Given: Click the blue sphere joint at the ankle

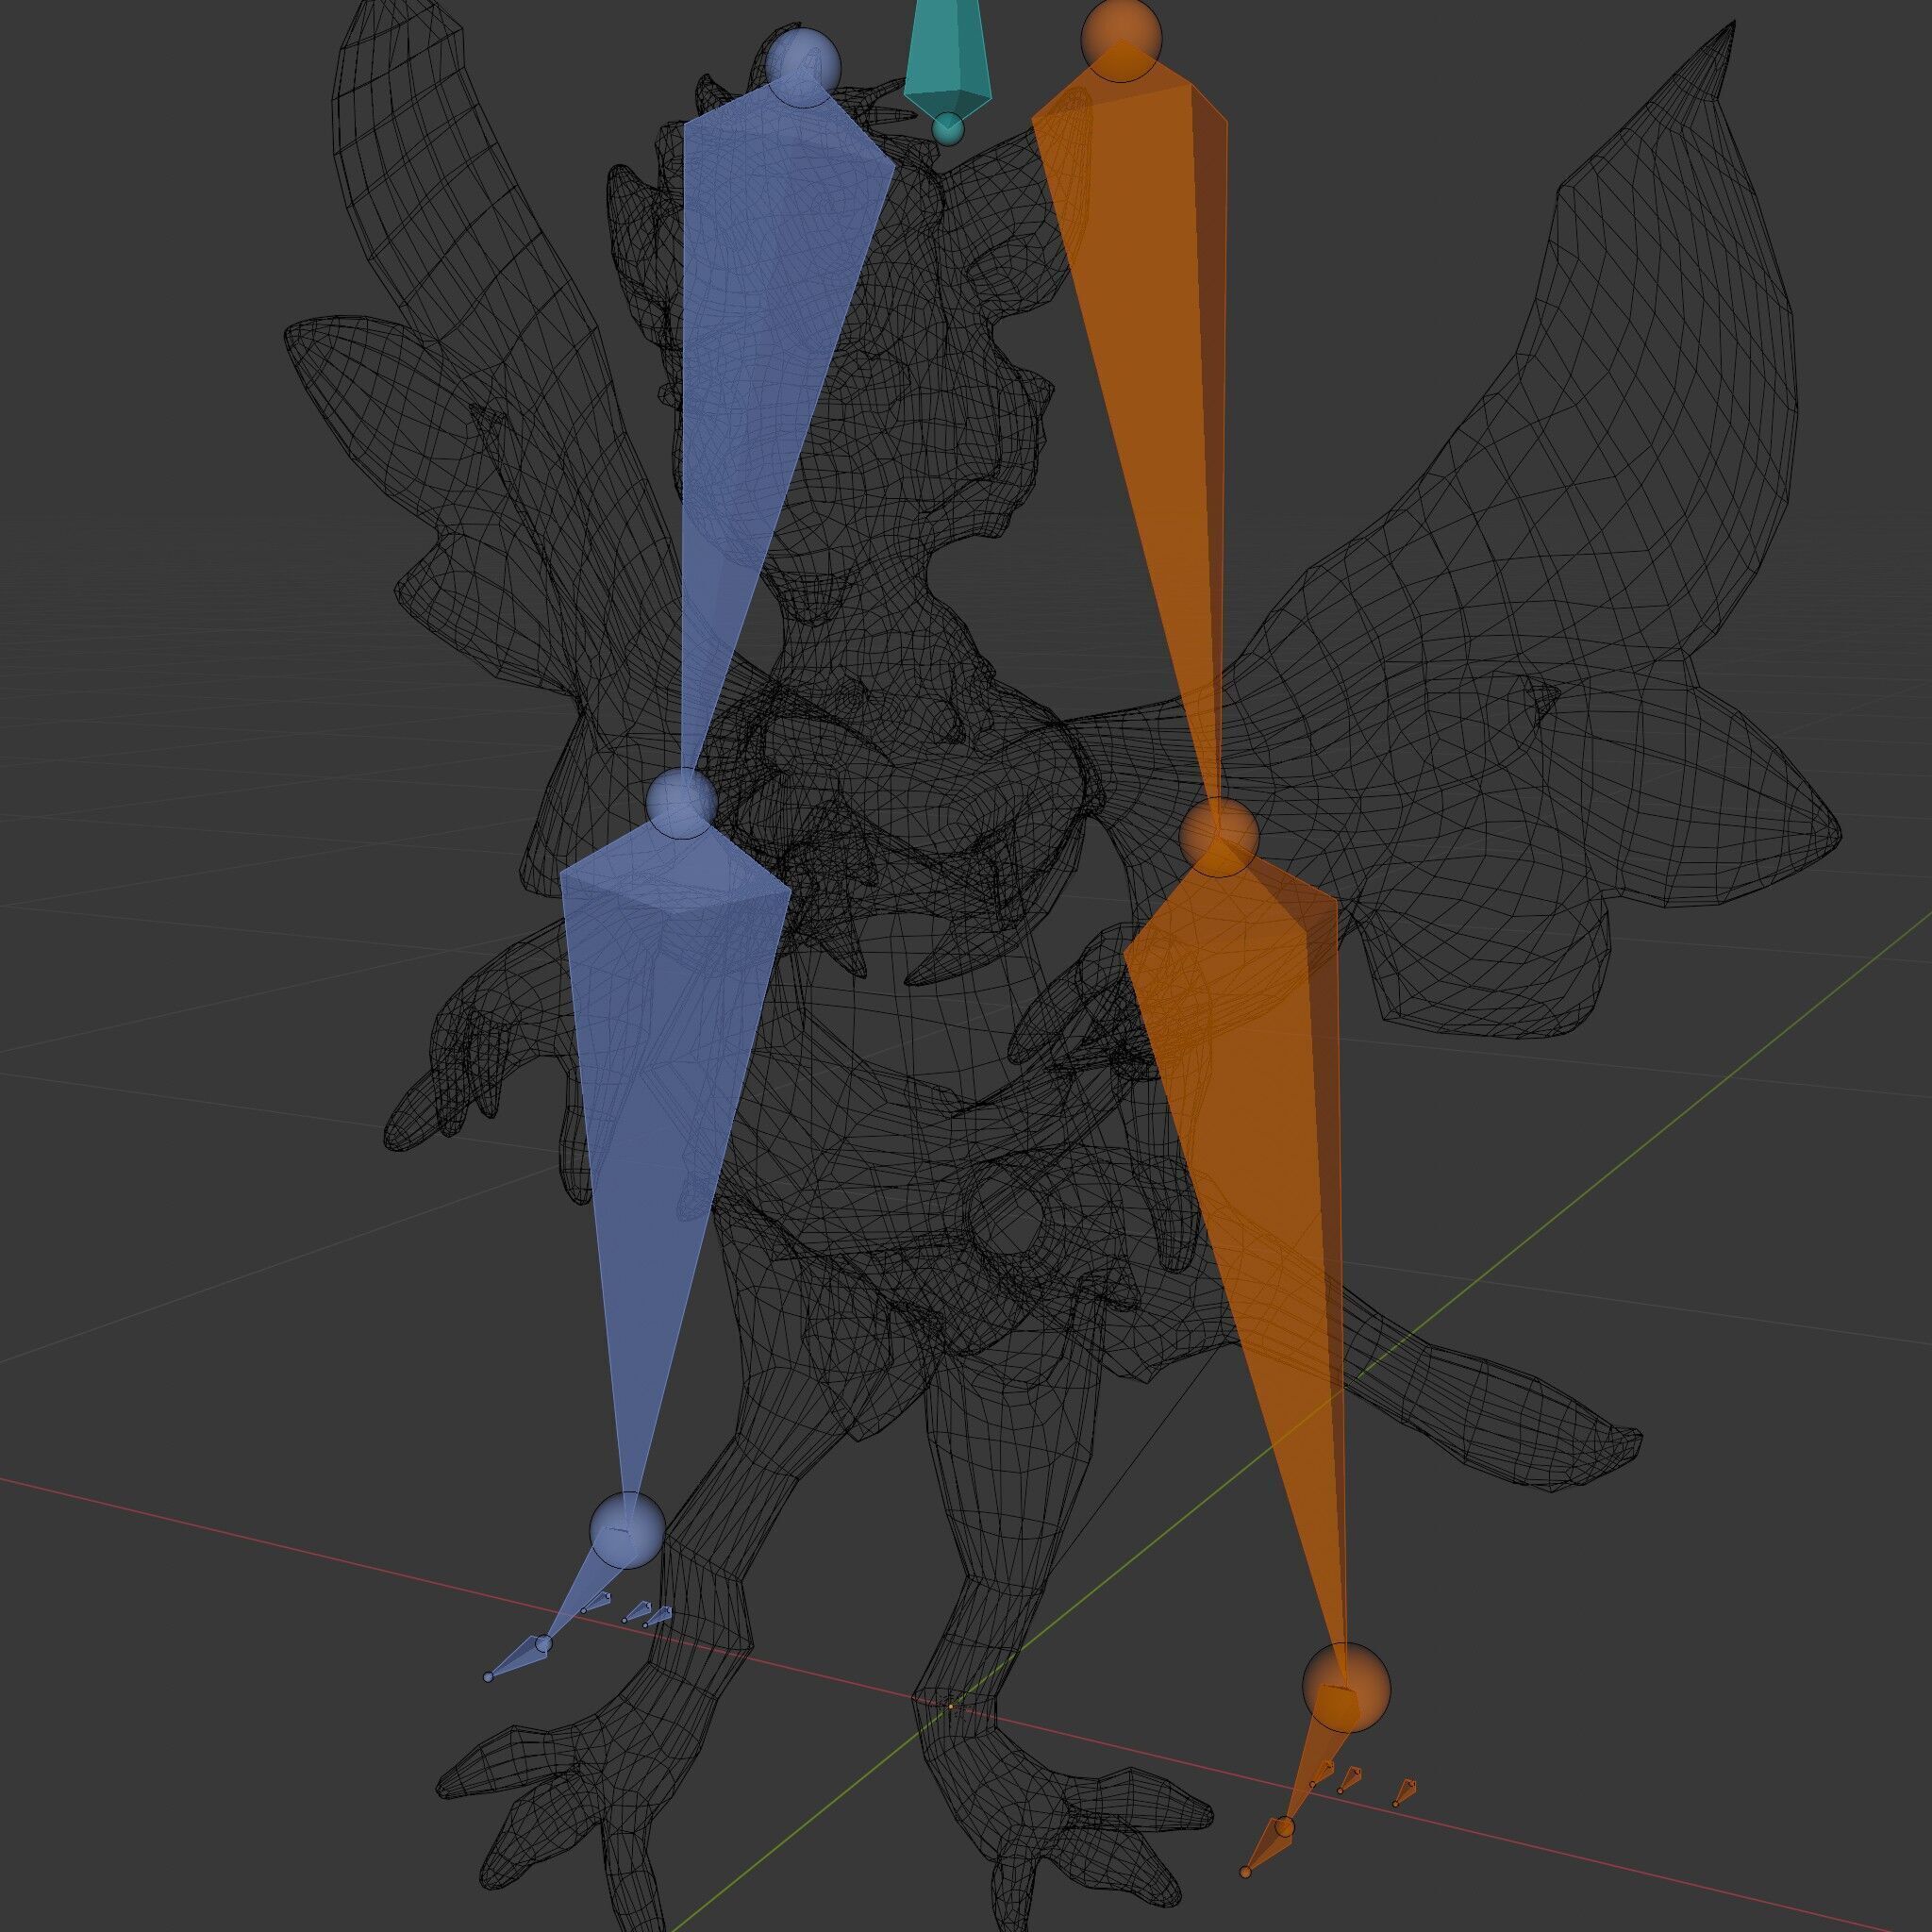Looking at the screenshot, I should click(x=627, y=1530).
